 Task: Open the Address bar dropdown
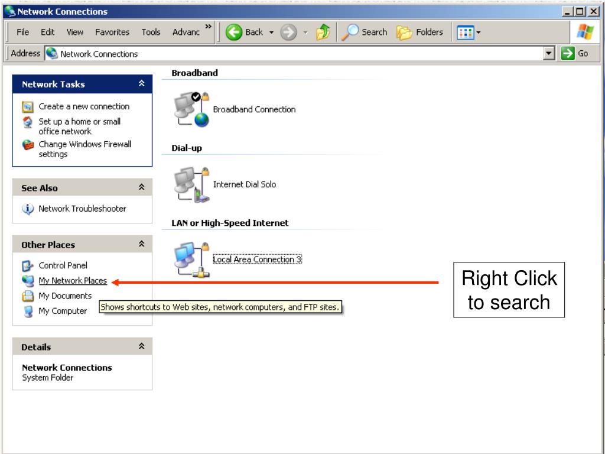pyautogui.click(x=549, y=53)
